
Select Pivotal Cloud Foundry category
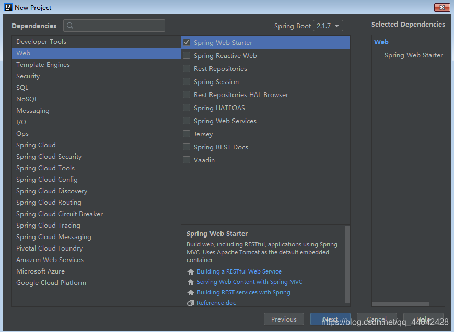pyautogui.click(x=96, y=248)
